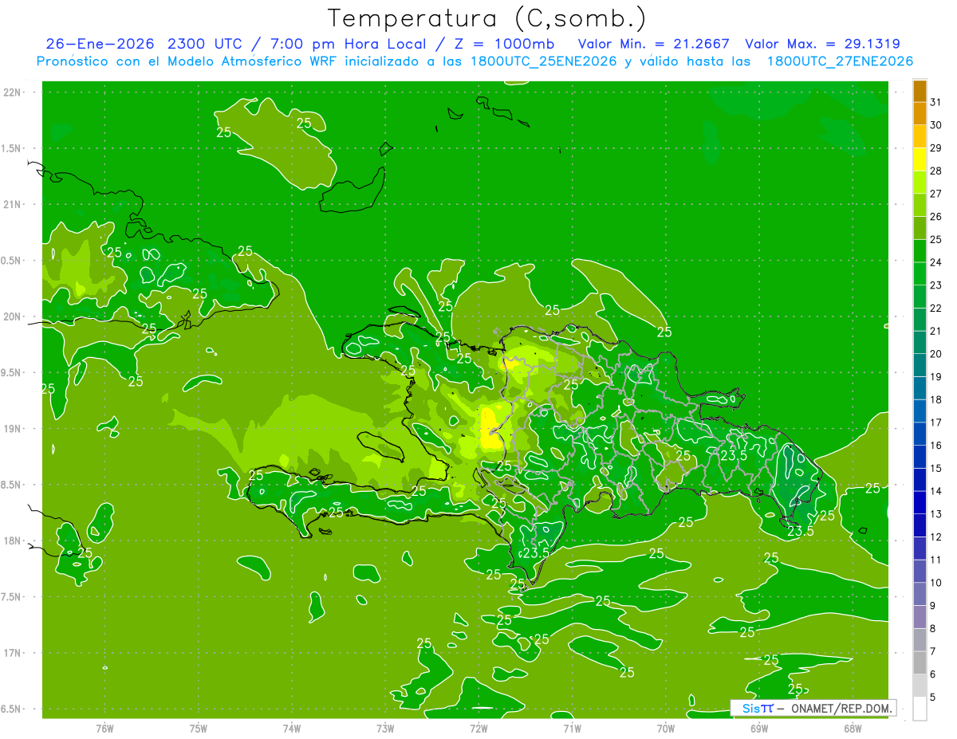
Task: Click the "ONAMET/REP.DOM." credit label
Action: click(x=841, y=708)
